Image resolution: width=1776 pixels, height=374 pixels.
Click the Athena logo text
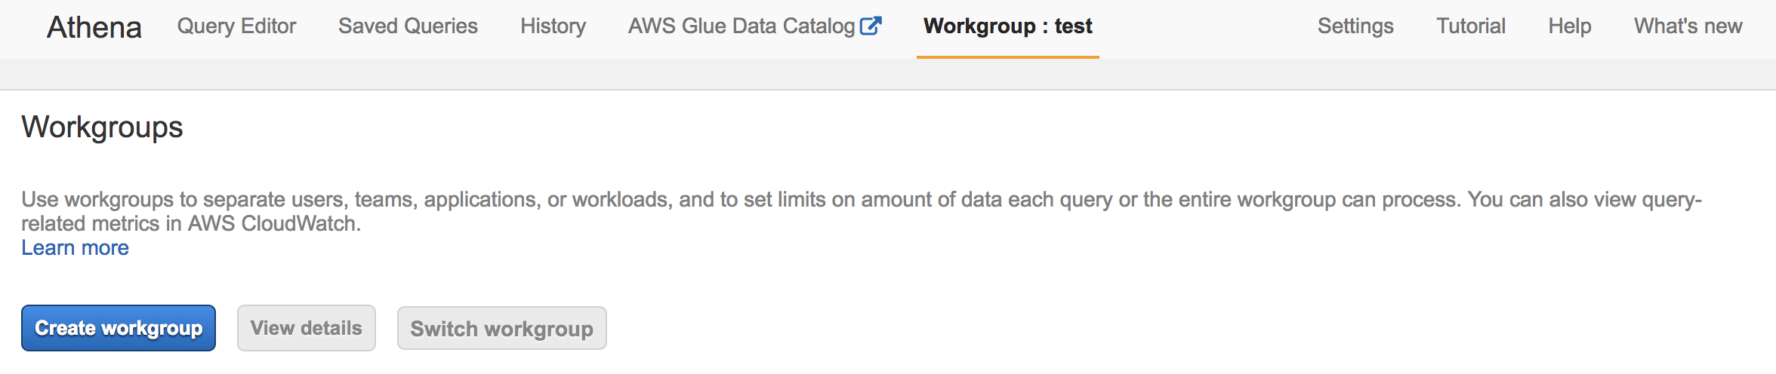click(94, 27)
